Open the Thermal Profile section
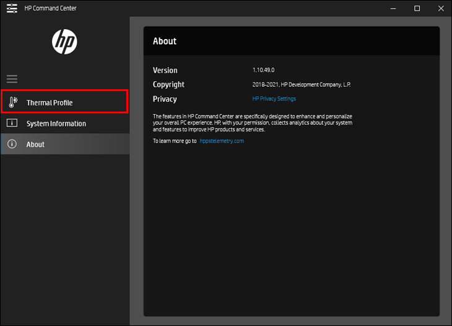The width and height of the screenshot is (452, 326). [50, 102]
